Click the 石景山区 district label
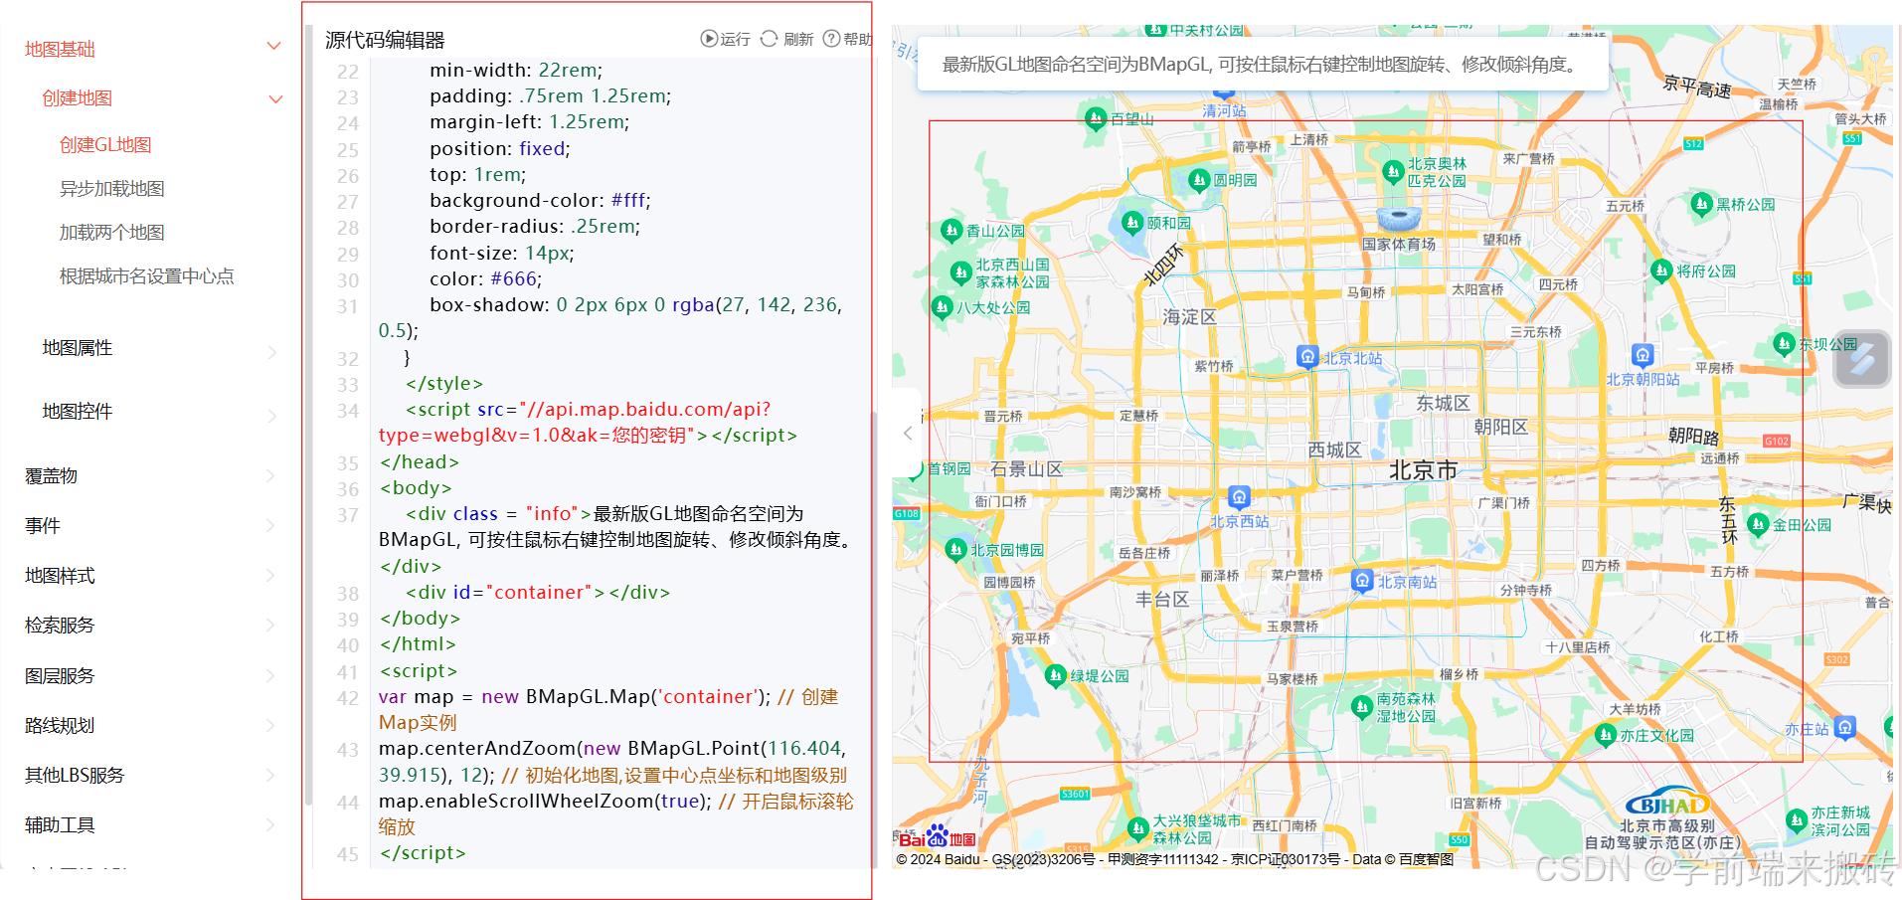 click(x=1026, y=469)
